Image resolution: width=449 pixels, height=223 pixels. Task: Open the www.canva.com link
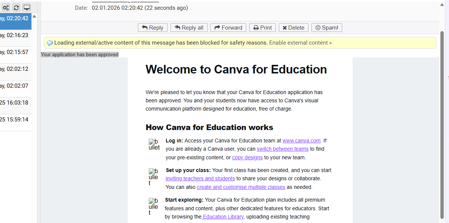301,141
